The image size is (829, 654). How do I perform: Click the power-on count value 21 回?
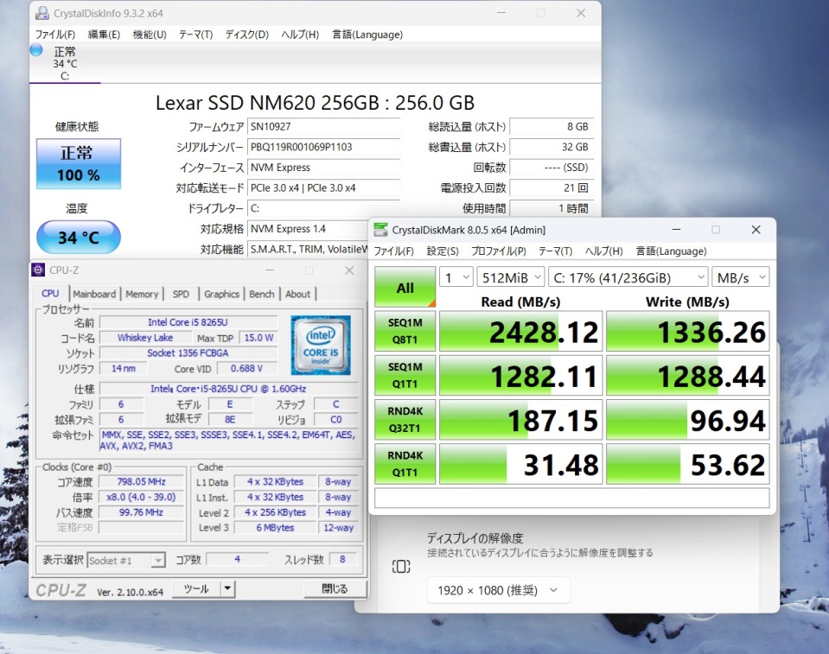(552, 188)
